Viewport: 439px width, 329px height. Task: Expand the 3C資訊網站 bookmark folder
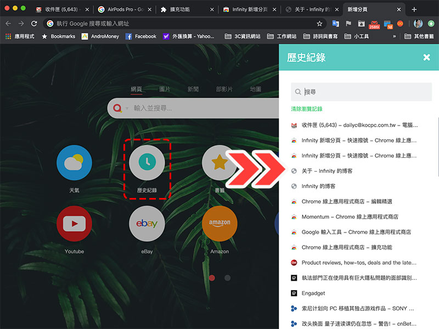[243, 36]
